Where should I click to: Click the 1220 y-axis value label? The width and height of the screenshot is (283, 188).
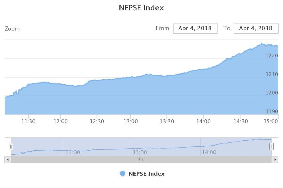pyautogui.click(x=272, y=55)
